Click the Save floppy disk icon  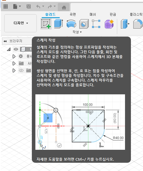click(29, 6)
